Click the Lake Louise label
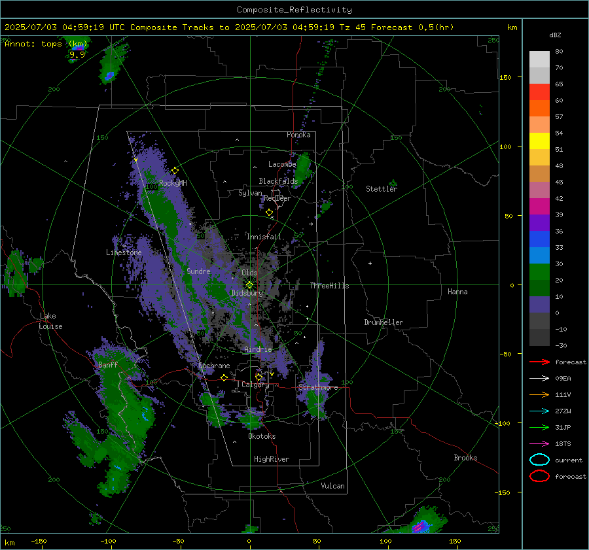The image size is (589, 550). pos(50,321)
